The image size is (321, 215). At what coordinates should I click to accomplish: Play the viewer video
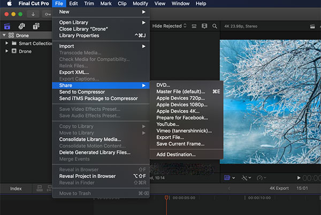point(299,178)
